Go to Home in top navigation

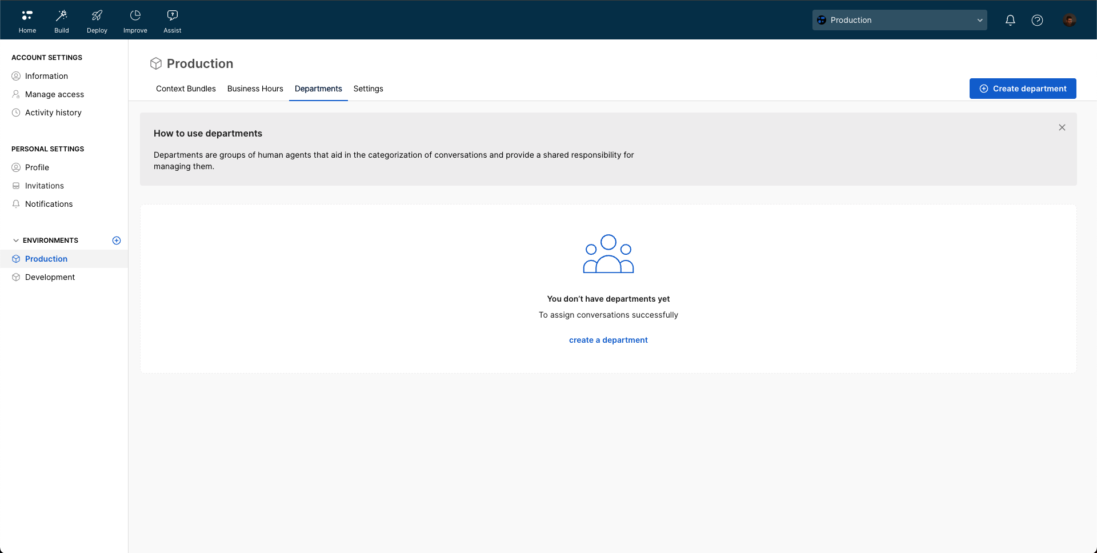[27, 21]
